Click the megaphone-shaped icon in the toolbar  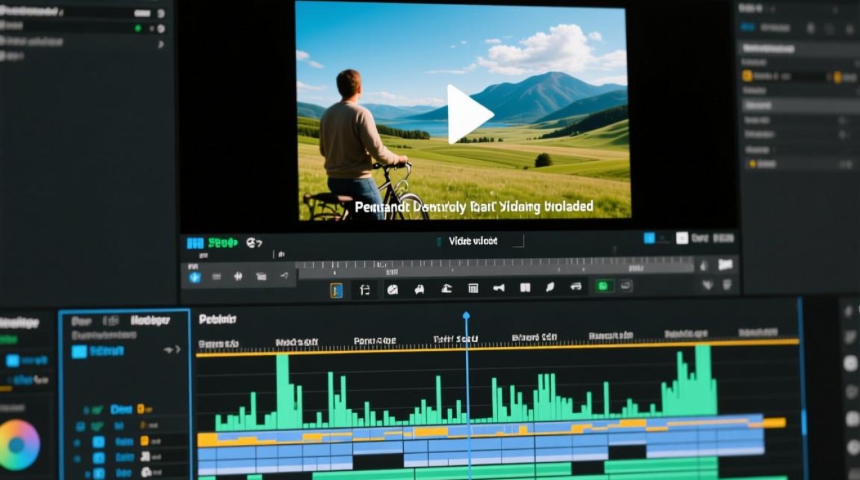click(x=498, y=289)
